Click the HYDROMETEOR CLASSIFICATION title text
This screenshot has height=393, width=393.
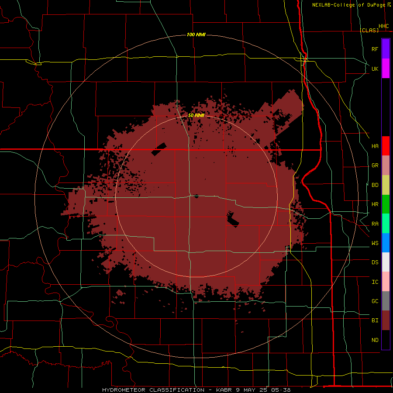tap(153, 390)
